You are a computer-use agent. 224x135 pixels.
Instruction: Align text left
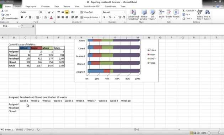59,17
